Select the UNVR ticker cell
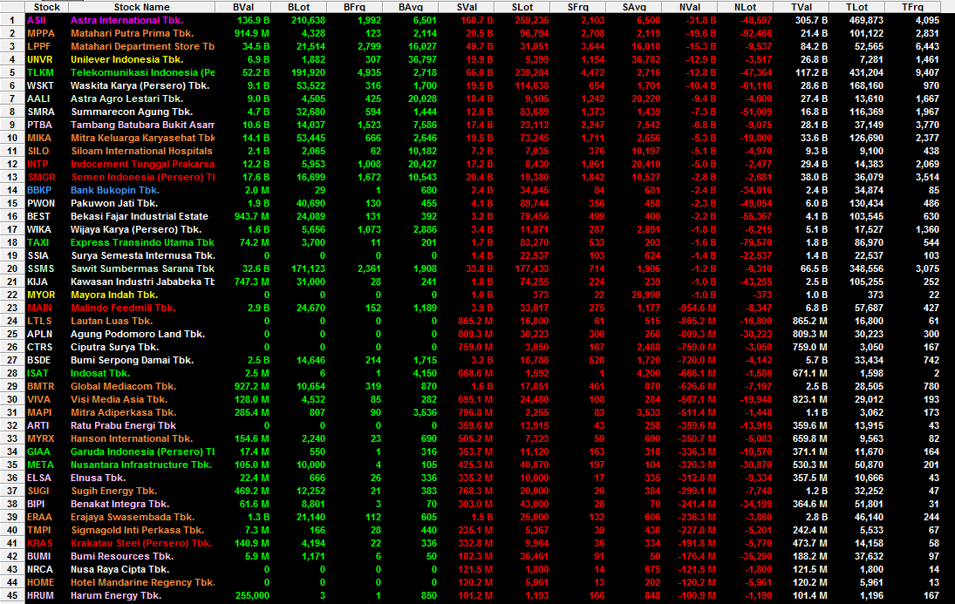This screenshot has height=604, width=955. pos(40,59)
